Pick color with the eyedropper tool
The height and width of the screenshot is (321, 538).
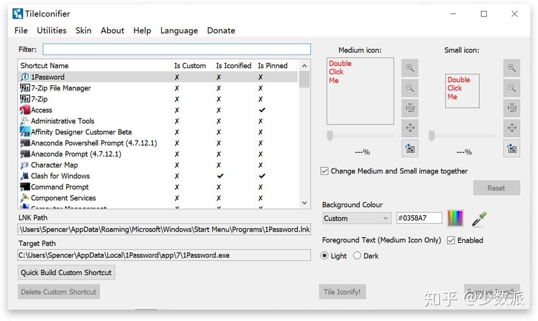(479, 218)
